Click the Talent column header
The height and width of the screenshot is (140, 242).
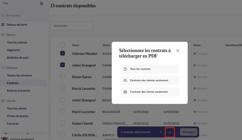pyautogui.click(x=75, y=45)
